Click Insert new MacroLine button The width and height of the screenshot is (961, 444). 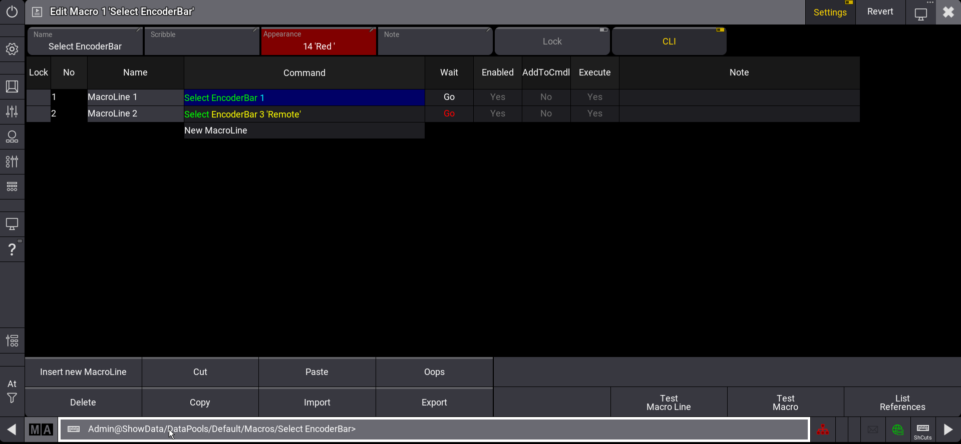click(83, 372)
